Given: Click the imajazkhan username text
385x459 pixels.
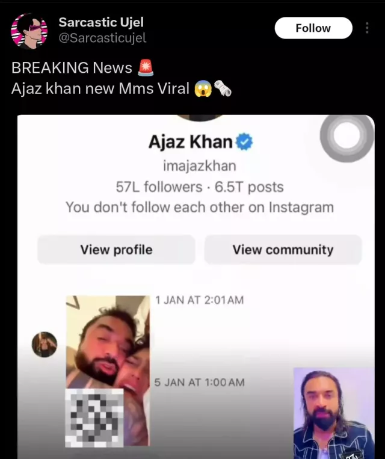Looking at the screenshot, I should click(x=199, y=165).
